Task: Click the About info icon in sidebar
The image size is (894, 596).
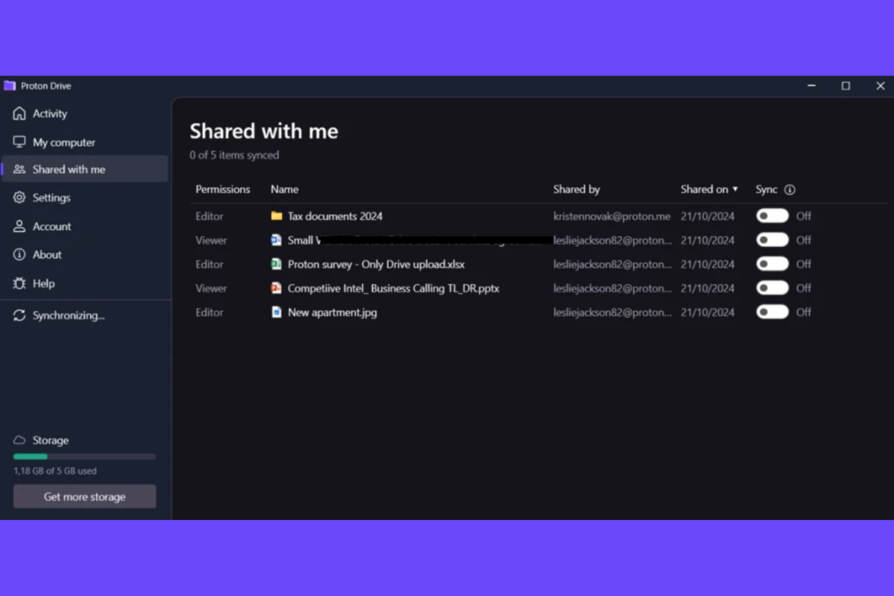Action: click(x=19, y=254)
